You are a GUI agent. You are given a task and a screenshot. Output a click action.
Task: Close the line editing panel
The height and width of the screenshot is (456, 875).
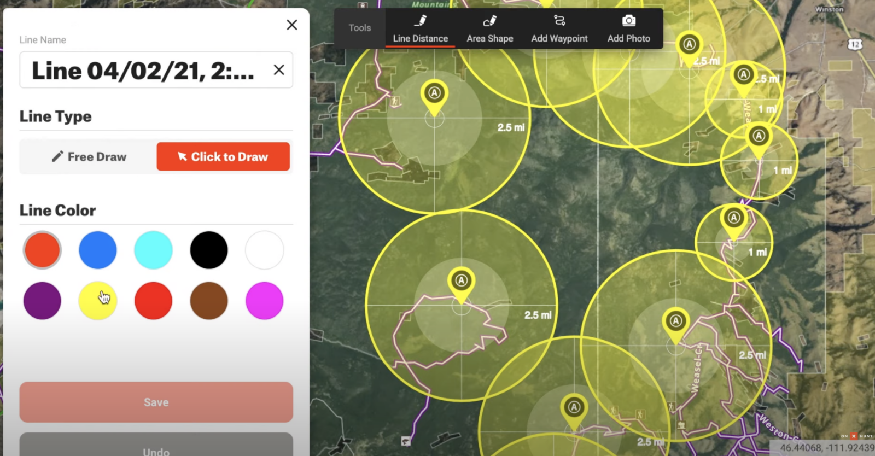(x=292, y=25)
